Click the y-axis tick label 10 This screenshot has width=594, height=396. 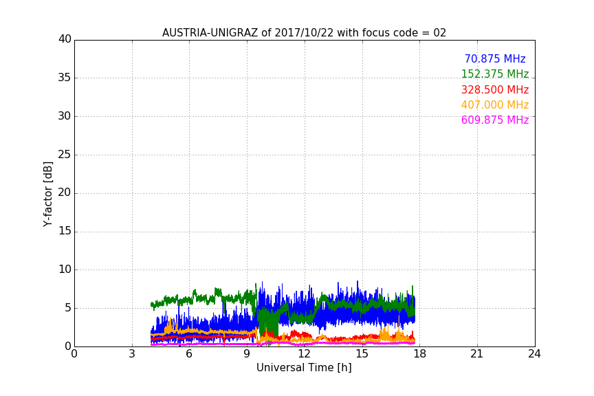[x=65, y=269]
